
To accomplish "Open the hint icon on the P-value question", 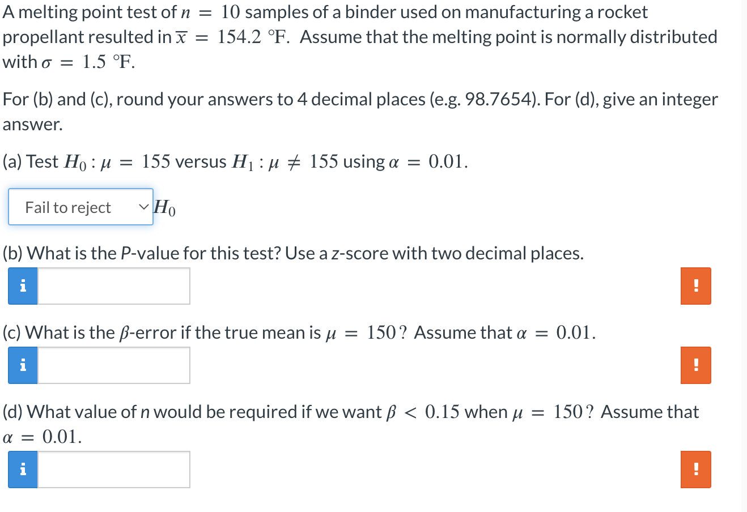I will click(x=23, y=286).
